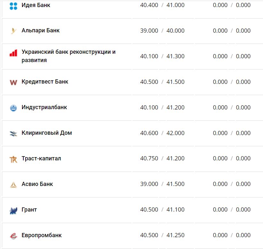Screen dimensions: 263x249
Task: Click the Клиринговый Дом logo icon
Action: 13,133
